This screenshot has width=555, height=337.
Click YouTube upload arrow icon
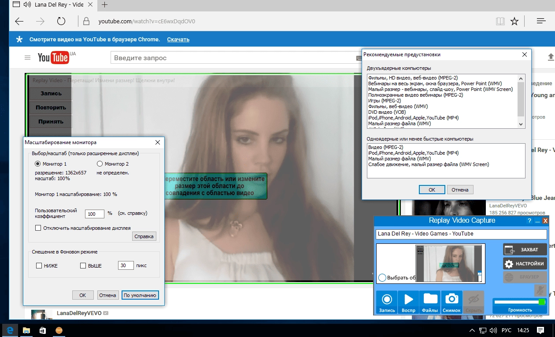[551, 57]
